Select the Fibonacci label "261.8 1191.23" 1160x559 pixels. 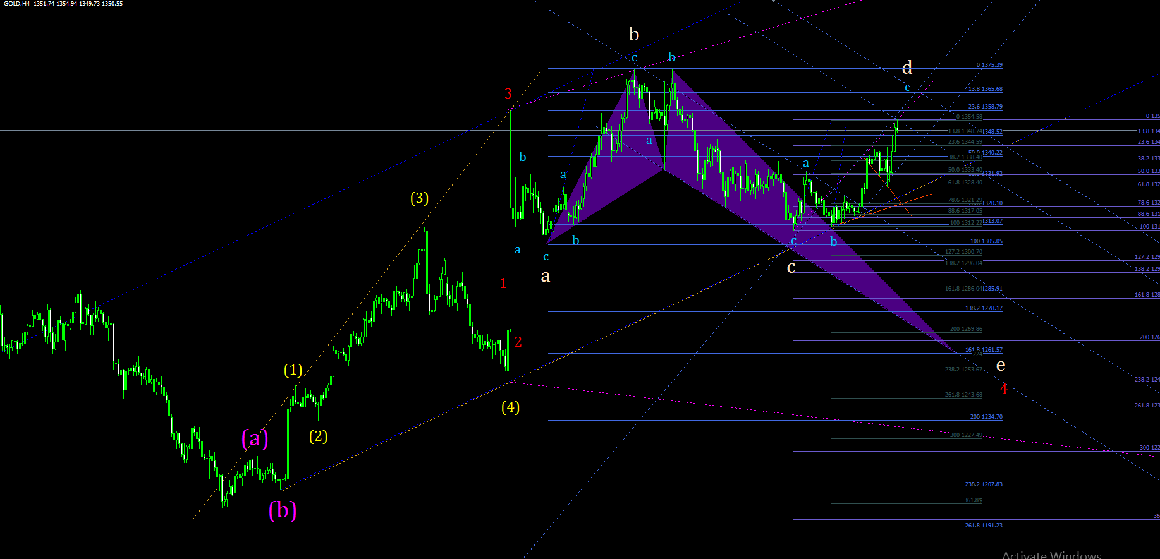[x=984, y=526]
